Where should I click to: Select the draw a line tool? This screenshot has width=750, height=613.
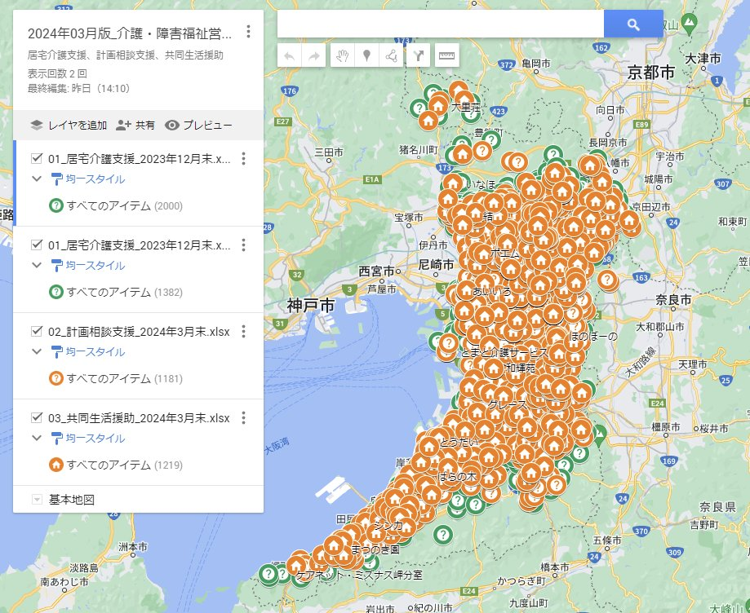point(392,55)
